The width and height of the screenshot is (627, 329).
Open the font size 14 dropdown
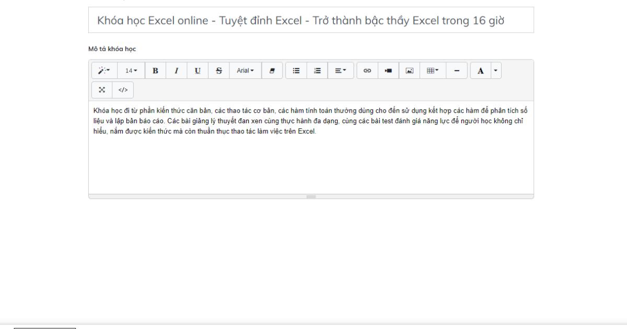tap(131, 70)
